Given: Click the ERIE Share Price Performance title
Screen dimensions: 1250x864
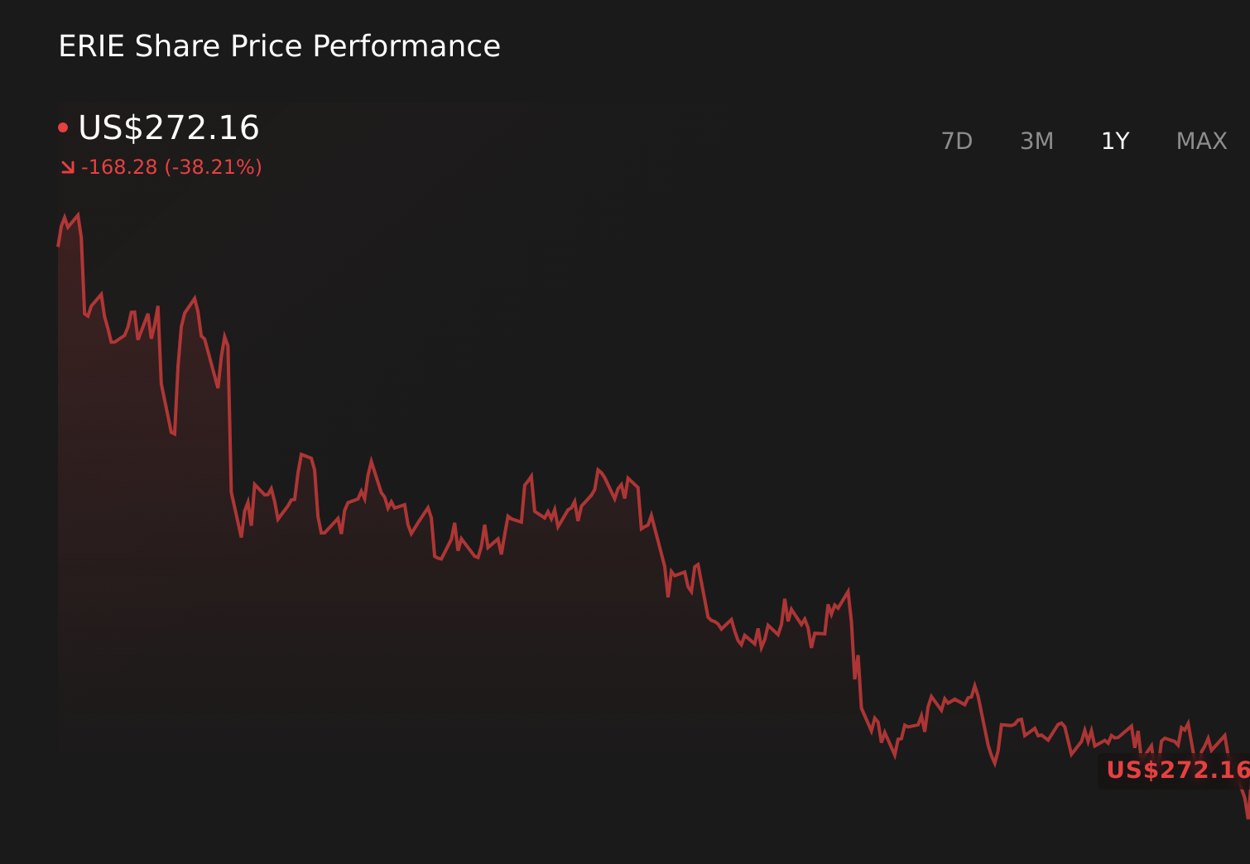Looking at the screenshot, I should pos(279,46).
